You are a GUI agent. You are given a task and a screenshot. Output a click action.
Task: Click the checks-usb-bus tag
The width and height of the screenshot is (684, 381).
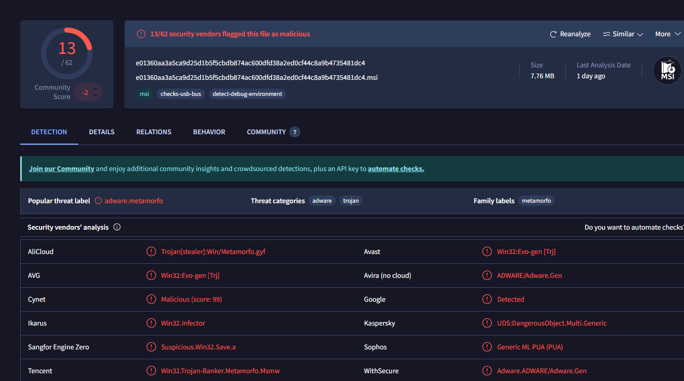pyautogui.click(x=181, y=94)
